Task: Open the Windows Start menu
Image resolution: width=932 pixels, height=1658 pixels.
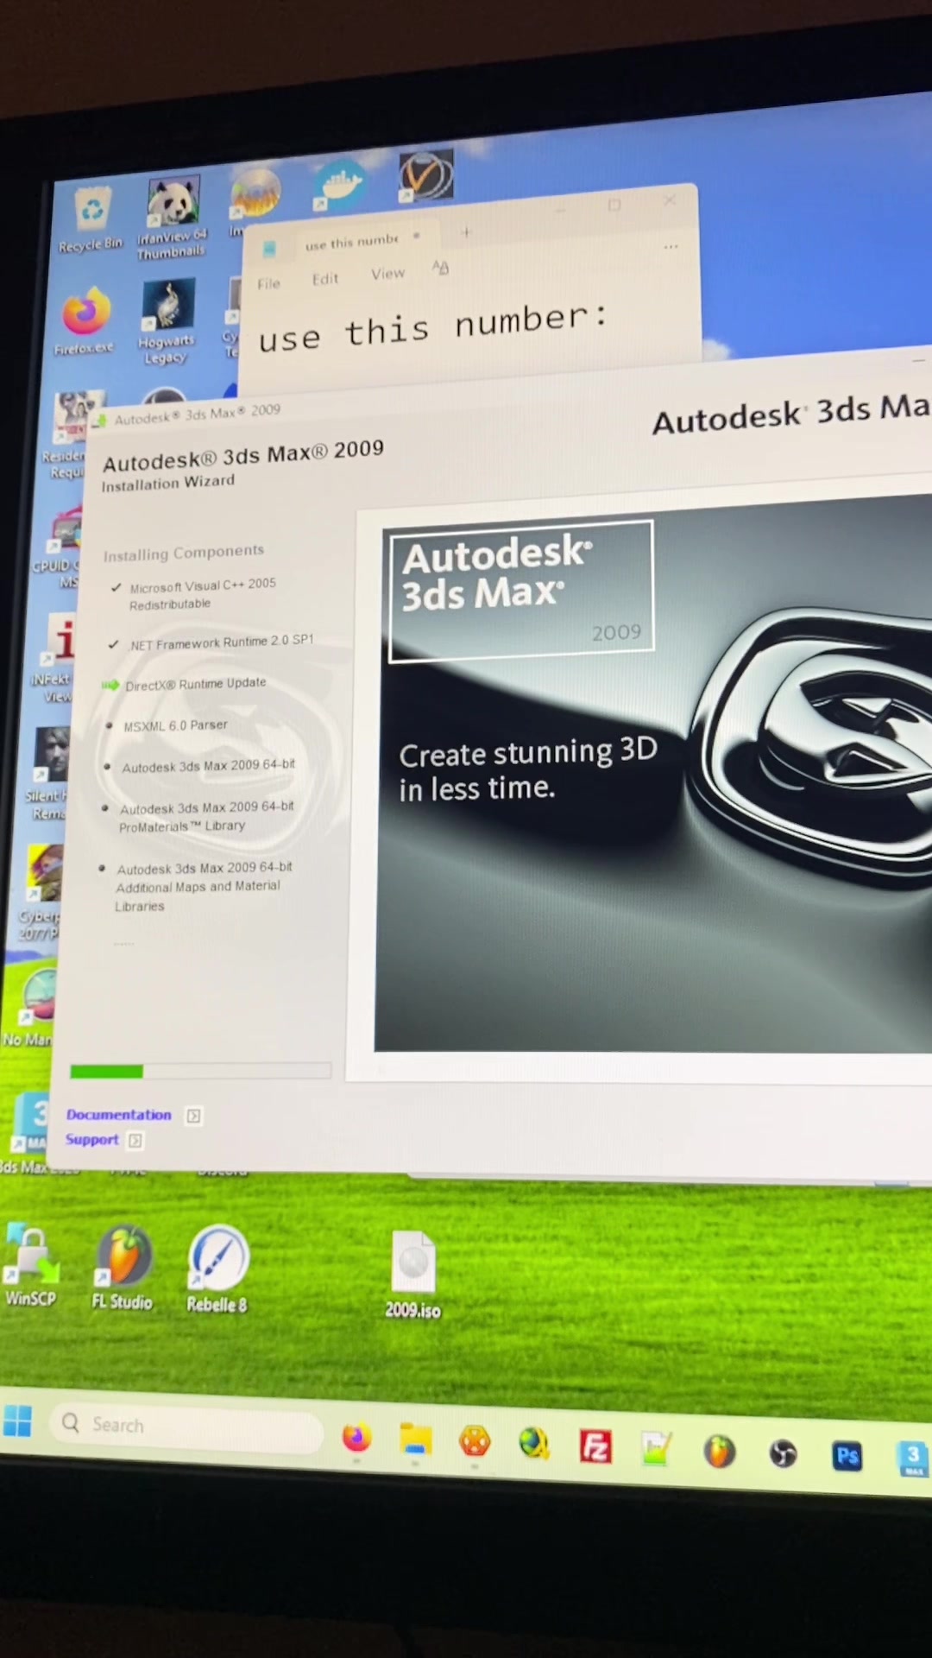Action: pyautogui.click(x=17, y=1421)
